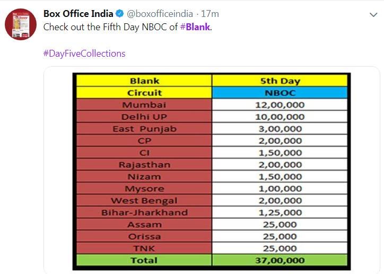Open the #DayFiveCollections hashtag

84,54
